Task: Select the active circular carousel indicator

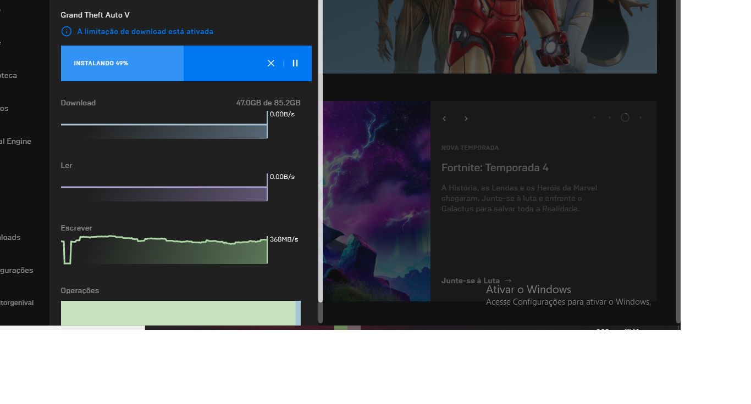Action: (625, 117)
